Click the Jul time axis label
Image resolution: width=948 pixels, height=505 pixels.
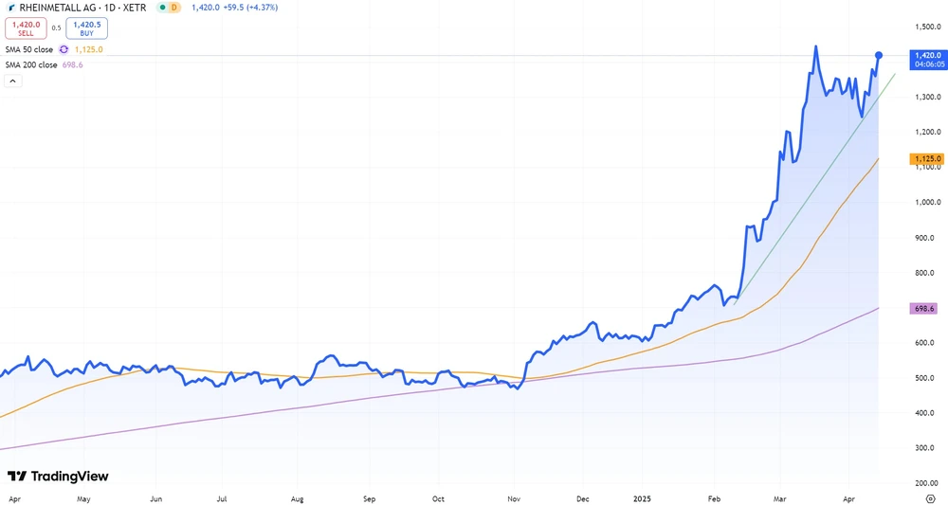point(222,499)
